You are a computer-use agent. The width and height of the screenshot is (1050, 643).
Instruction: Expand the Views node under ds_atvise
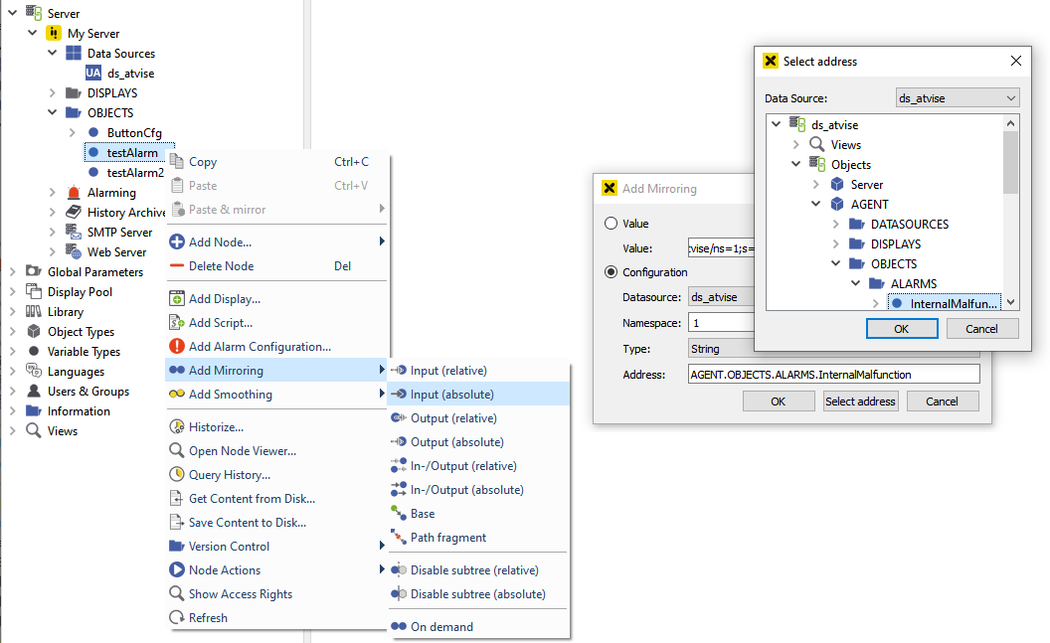click(x=796, y=144)
